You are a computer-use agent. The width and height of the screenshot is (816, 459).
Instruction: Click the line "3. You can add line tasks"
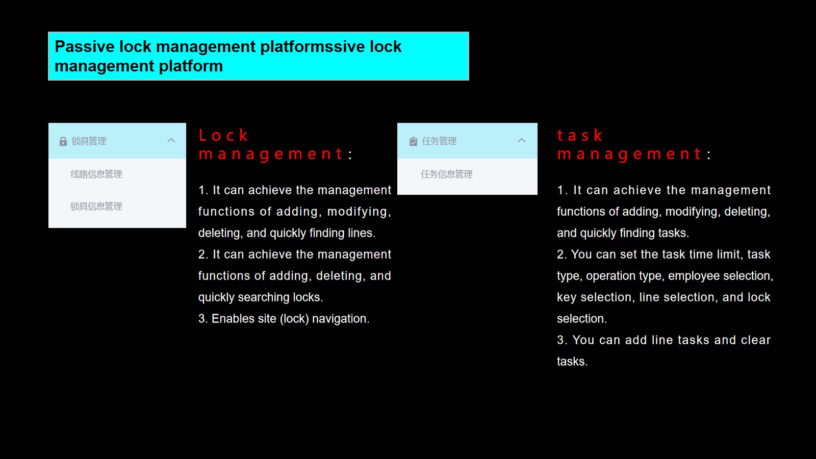pos(663,340)
